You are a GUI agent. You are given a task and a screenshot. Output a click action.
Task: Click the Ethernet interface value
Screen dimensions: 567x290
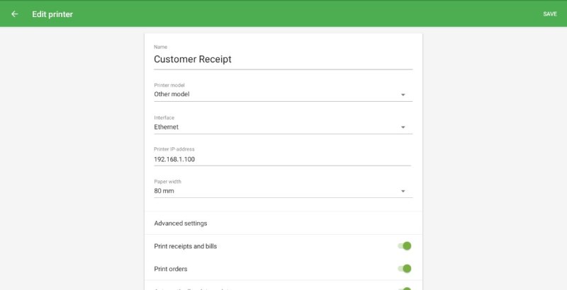(167, 127)
